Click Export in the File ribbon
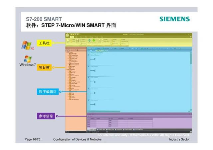Viewport: 213px width, 150px height. 82,41
